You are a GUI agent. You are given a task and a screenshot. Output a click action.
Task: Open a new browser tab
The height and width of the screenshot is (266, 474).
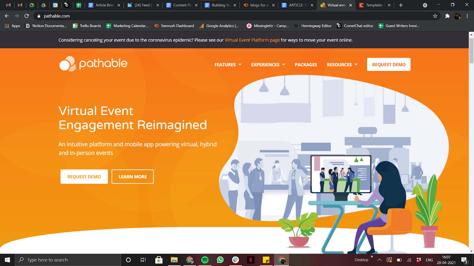click(x=401, y=5)
